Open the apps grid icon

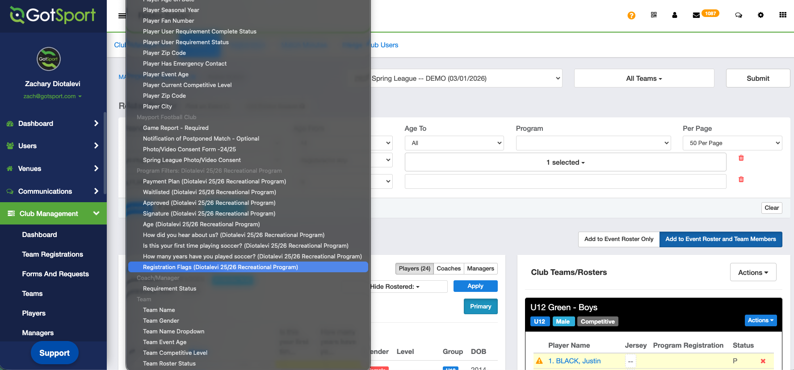pos(782,15)
